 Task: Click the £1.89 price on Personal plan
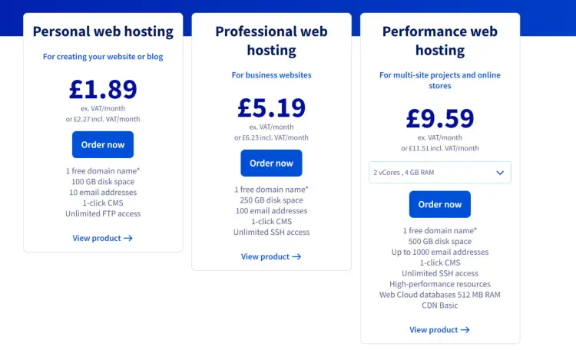[x=103, y=89]
